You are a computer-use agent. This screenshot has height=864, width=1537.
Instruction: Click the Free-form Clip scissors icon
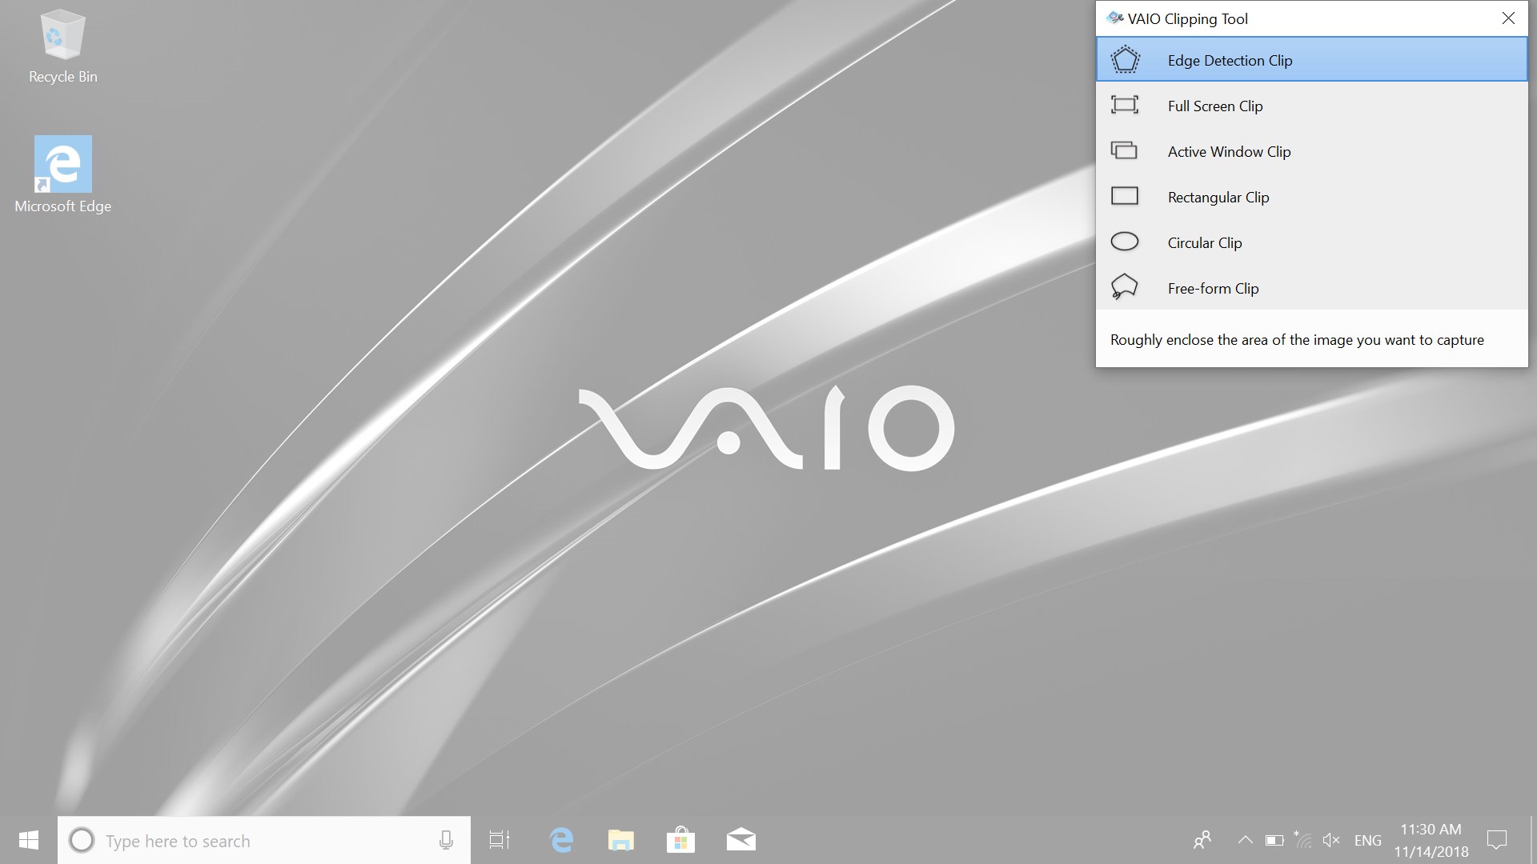[1125, 287]
